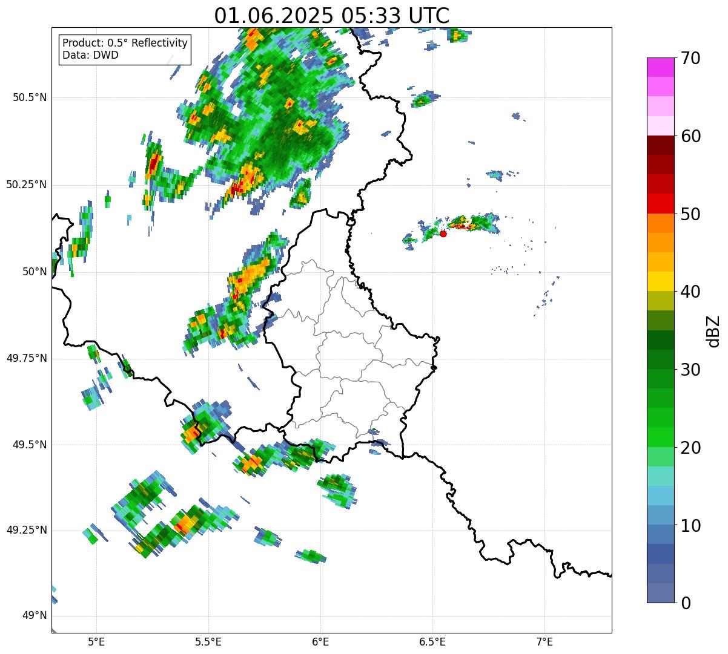Click the 7°E longitude label
The image size is (728, 654).
click(x=544, y=641)
